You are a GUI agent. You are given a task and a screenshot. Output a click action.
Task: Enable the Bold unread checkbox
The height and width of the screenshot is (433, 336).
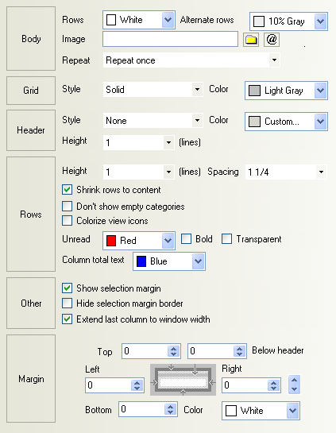pos(186,239)
